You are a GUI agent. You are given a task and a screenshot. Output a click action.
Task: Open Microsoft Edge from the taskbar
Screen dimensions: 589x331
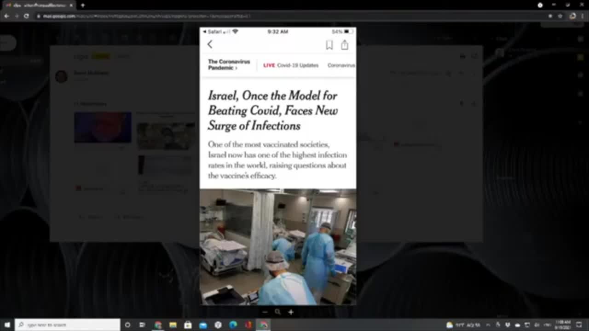233,325
